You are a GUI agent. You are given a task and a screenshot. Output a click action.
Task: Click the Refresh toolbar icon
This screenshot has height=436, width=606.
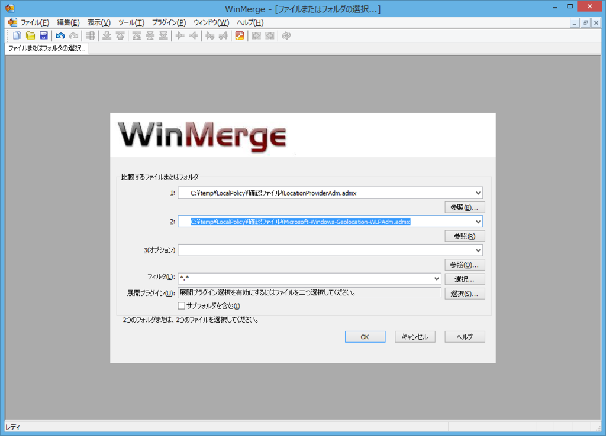pos(286,36)
